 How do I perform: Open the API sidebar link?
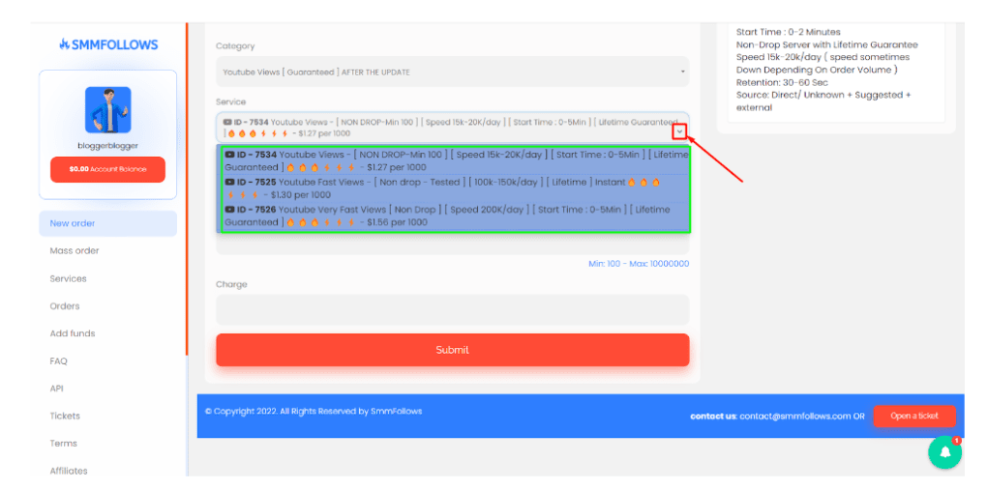point(57,389)
